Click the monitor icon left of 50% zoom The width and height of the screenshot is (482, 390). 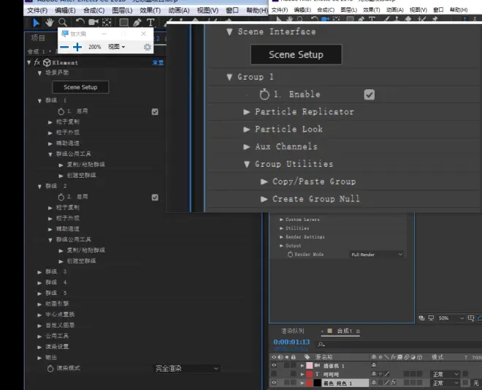point(432,318)
